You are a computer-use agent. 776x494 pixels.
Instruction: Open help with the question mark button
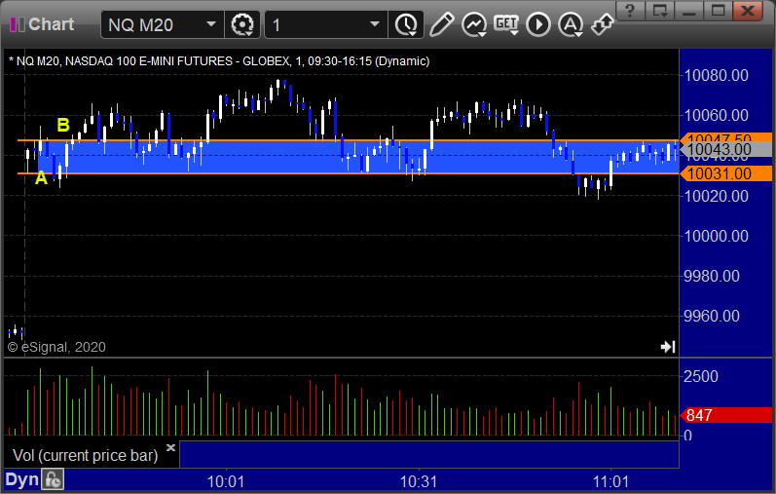point(630,10)
